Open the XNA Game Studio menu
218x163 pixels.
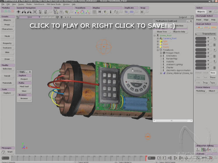click(54, 4)
